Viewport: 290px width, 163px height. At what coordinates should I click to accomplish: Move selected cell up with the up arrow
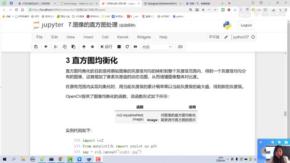coord(84,47)
